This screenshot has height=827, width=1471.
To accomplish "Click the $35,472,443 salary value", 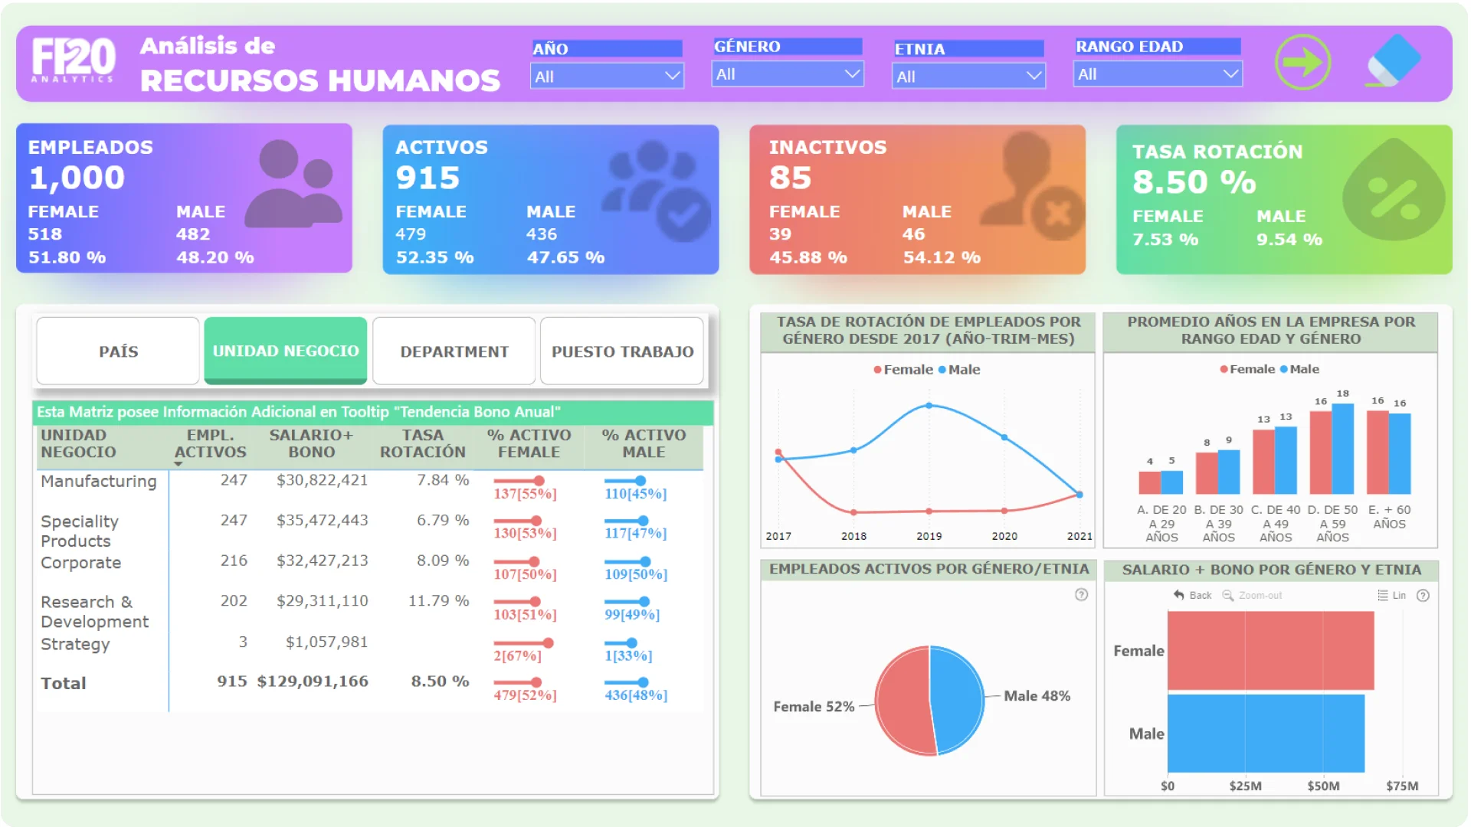I will (322, 521).
